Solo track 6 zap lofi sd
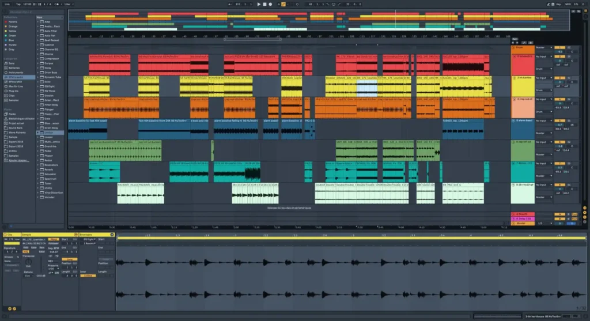Screen dimensions: 590x321 click(x=569, y=142)
